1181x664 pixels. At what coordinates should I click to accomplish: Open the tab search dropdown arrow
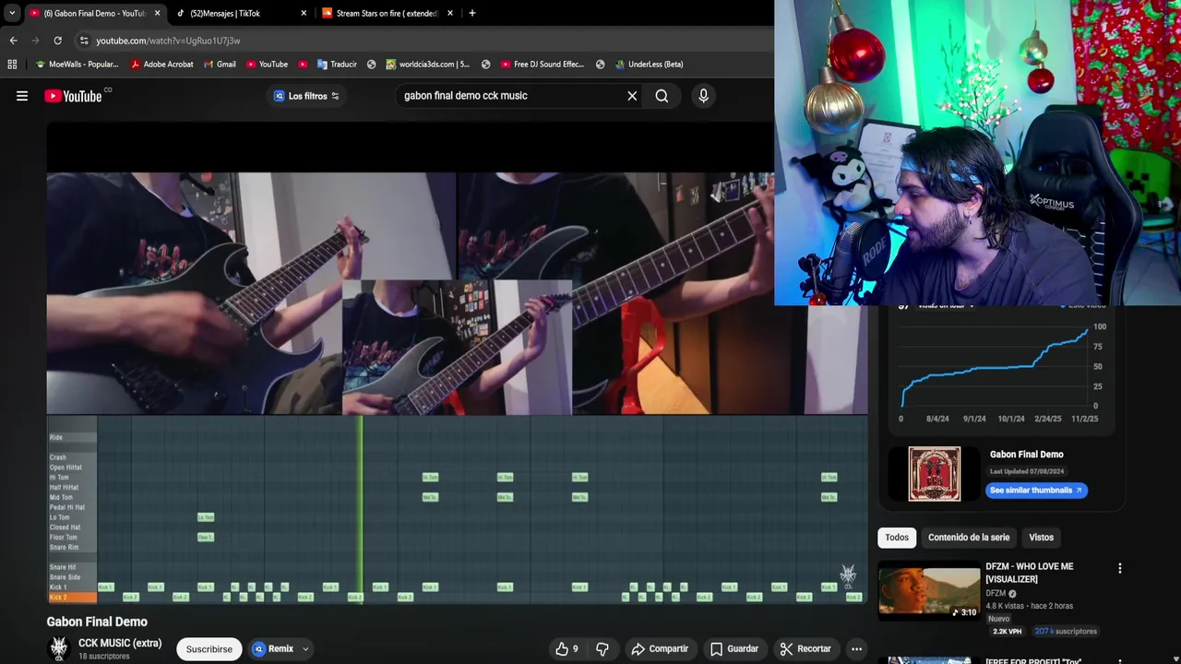coord(12,13)
